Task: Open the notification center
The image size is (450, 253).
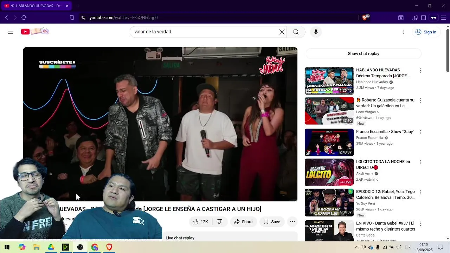Action: click(440, 247)
